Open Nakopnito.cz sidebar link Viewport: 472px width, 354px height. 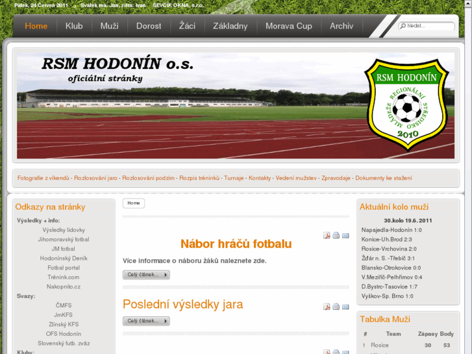pos(64,287)
